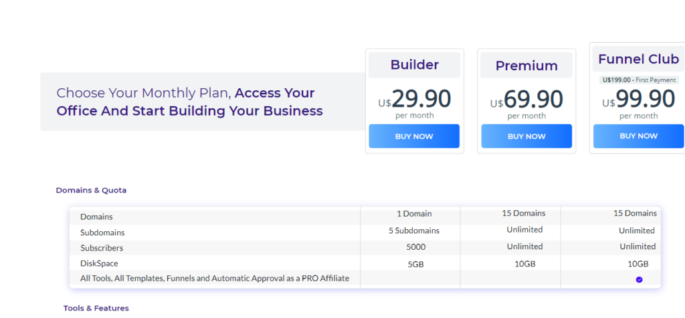Viewport: 685px width, 318px height.
Task: Click the Domains & Quota section heading
Action: pyautogui.click(x=91, y=190)
